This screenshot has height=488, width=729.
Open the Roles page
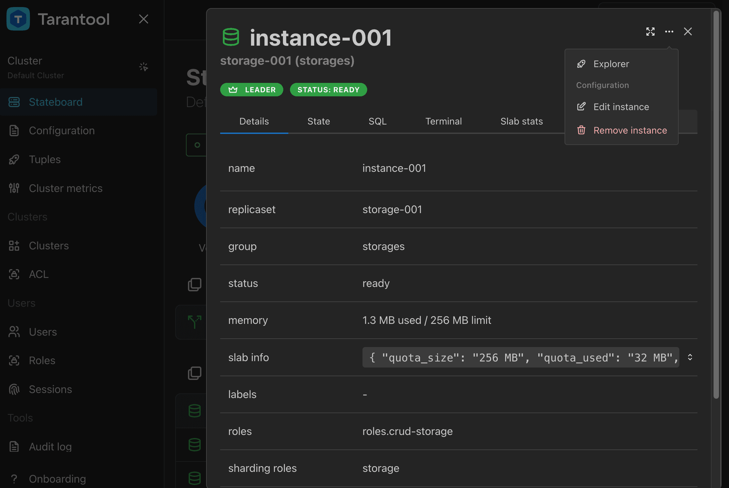pos(79,360)
